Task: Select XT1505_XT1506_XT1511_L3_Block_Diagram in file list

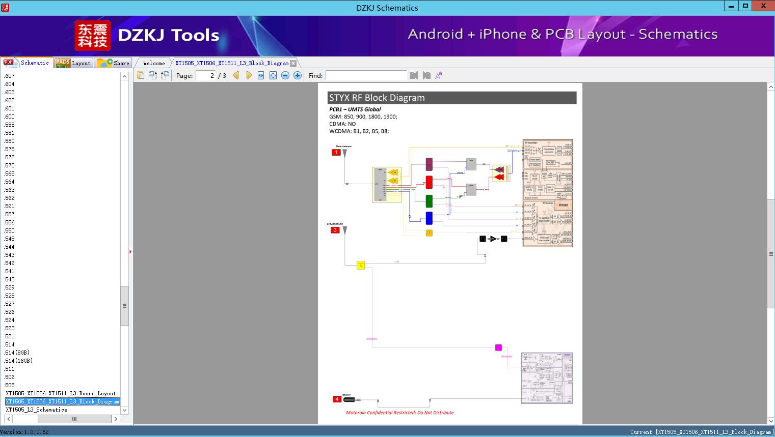Action: click(63, 401)
